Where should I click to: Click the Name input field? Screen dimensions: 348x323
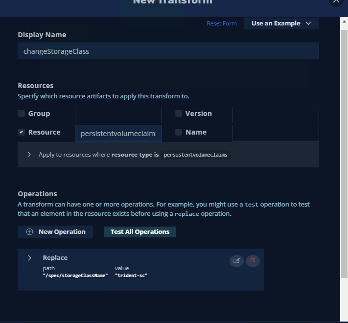coord(276,134)
